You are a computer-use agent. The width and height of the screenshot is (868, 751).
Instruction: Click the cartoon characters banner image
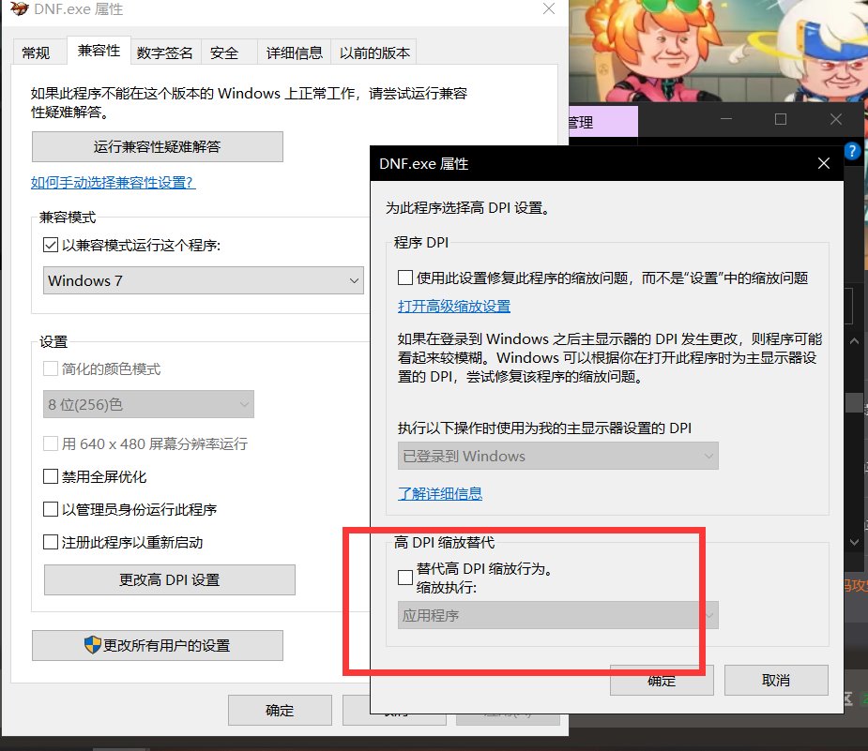click(718, 51)
